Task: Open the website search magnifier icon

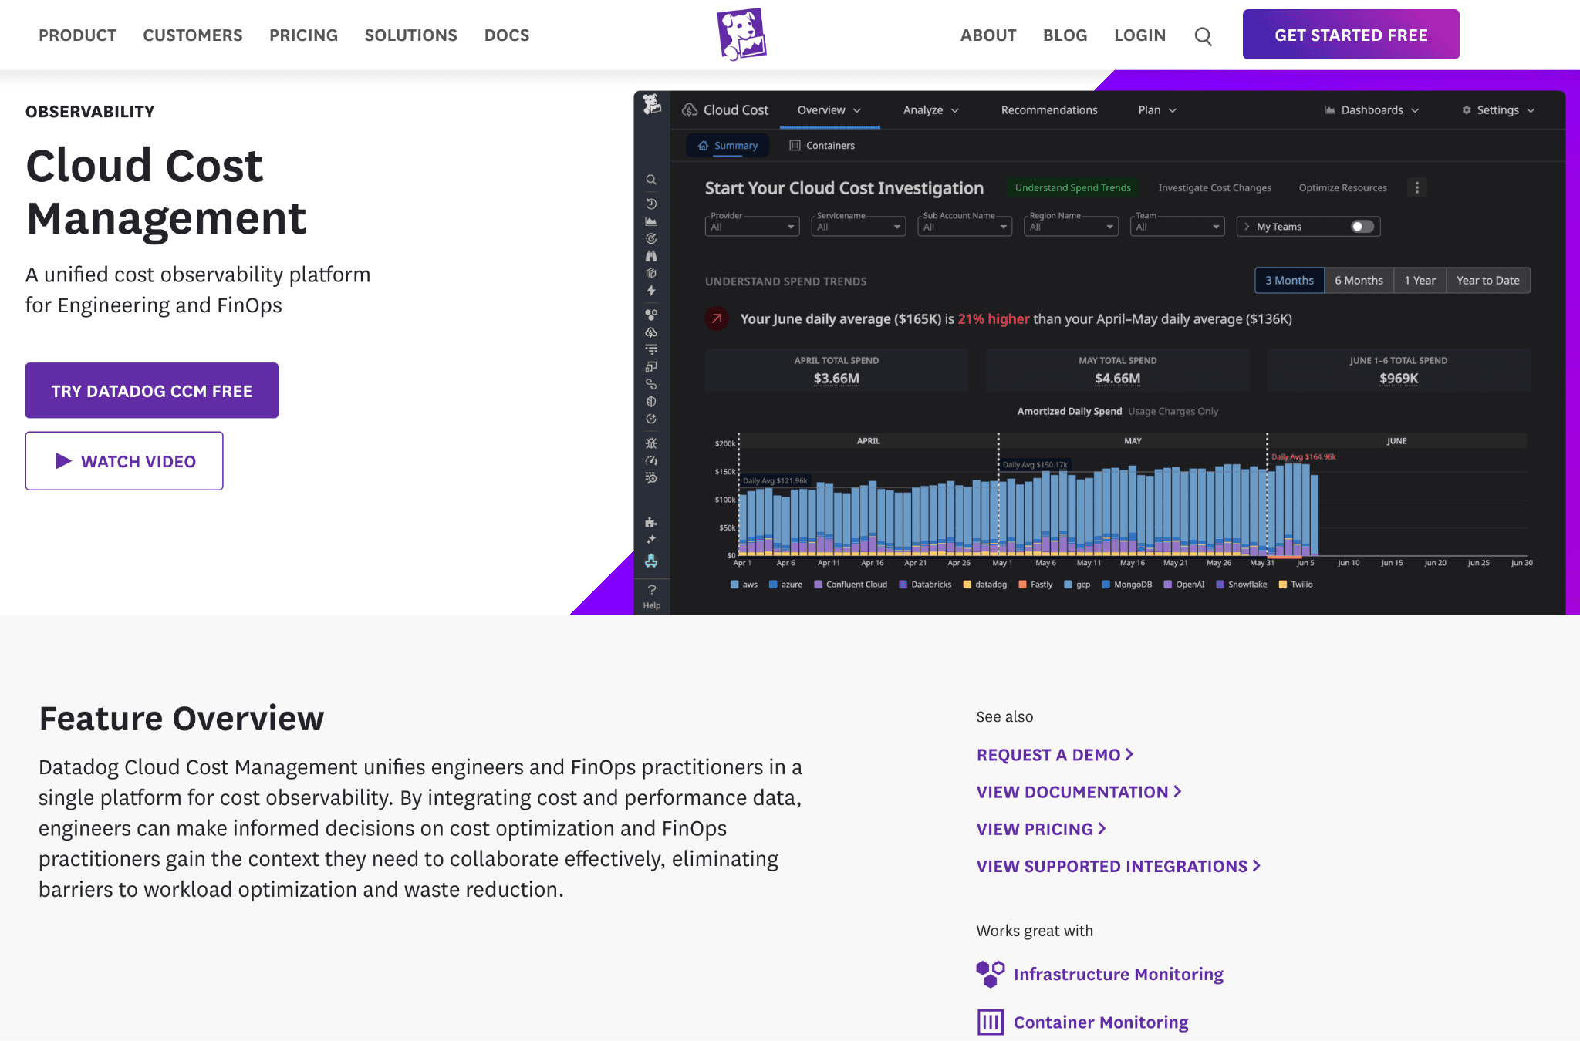Action: click(1203, 35)
